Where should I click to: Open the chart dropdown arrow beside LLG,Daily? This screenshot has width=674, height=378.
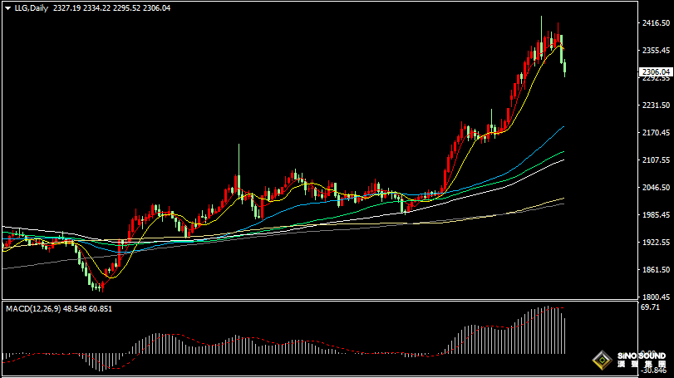pyautogui.click(x=7, y=7)
